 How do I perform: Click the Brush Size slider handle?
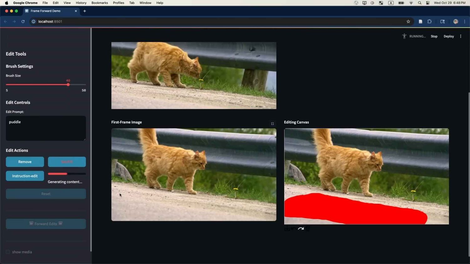tap(68, 85)
